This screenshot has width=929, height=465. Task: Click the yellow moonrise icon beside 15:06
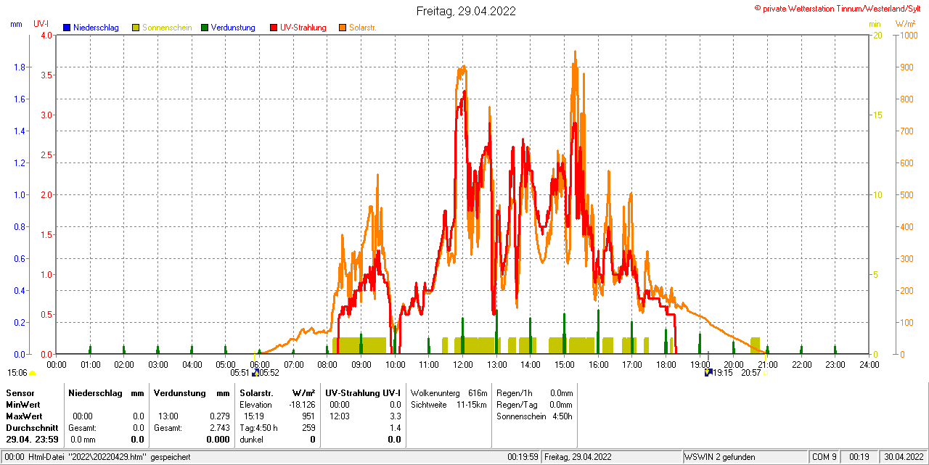click(x=33, y=373)
